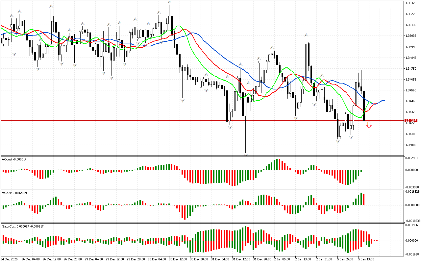
Task: Click the 24 Dec 2025 date label
Action: tap(11, 259)
